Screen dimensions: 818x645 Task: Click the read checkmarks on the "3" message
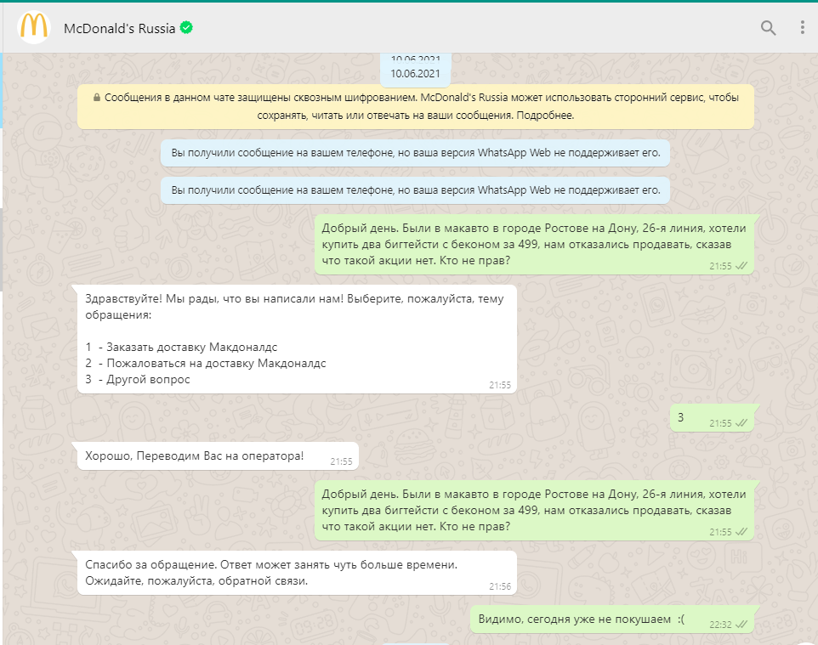click(x=741, y=423)
